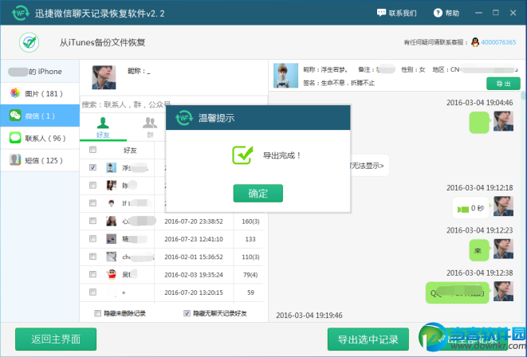
Task: Enable 隐藏未删除记录 checkbox
Action: [x=97, y=313]
